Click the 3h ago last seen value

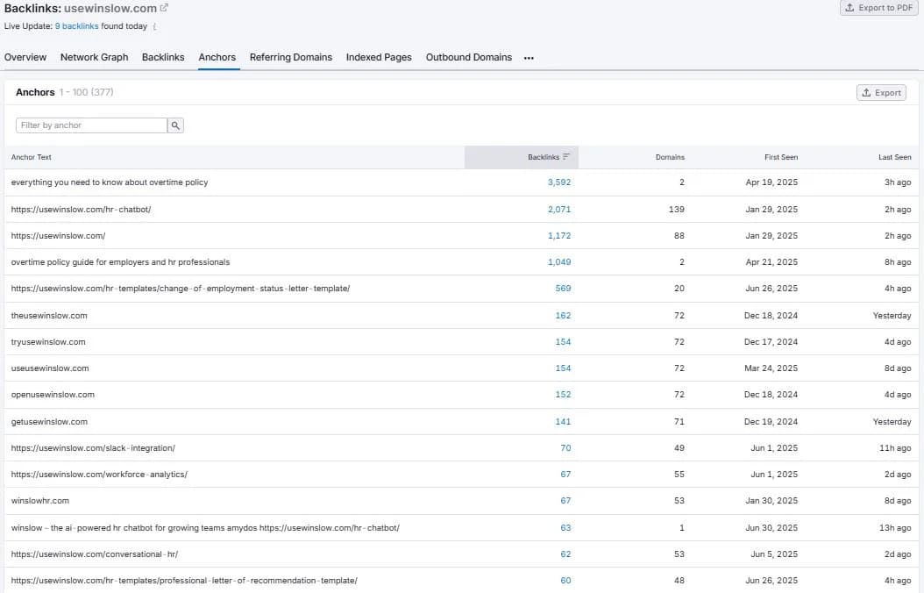pos(898,182)
